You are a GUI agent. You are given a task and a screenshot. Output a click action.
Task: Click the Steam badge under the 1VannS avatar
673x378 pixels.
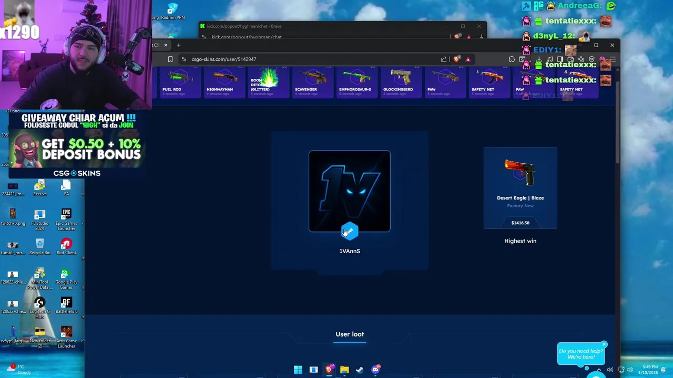click(350, 231)
